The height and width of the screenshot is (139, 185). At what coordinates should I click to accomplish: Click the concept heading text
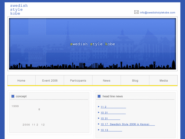(x=21, y=96)
